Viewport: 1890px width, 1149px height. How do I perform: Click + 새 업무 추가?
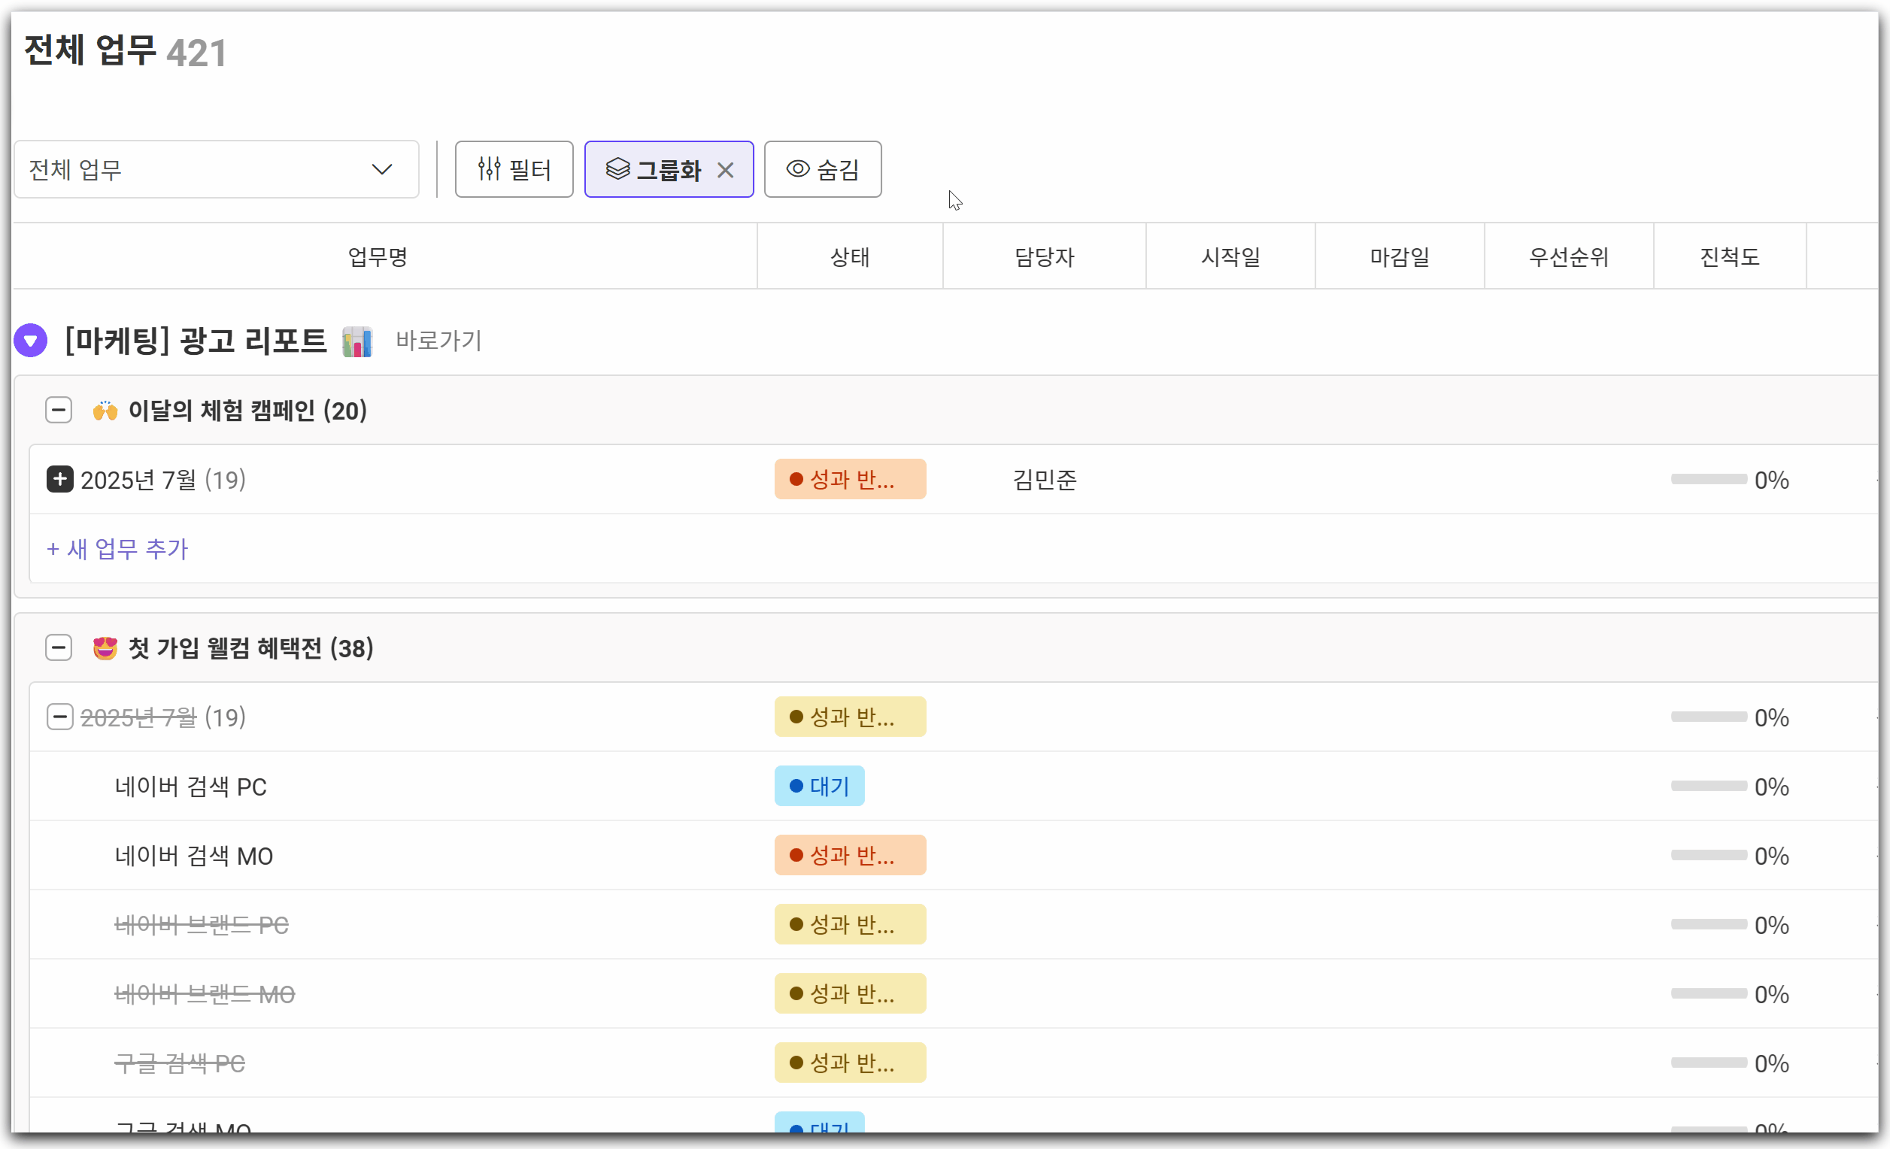[x=117, y=548]
